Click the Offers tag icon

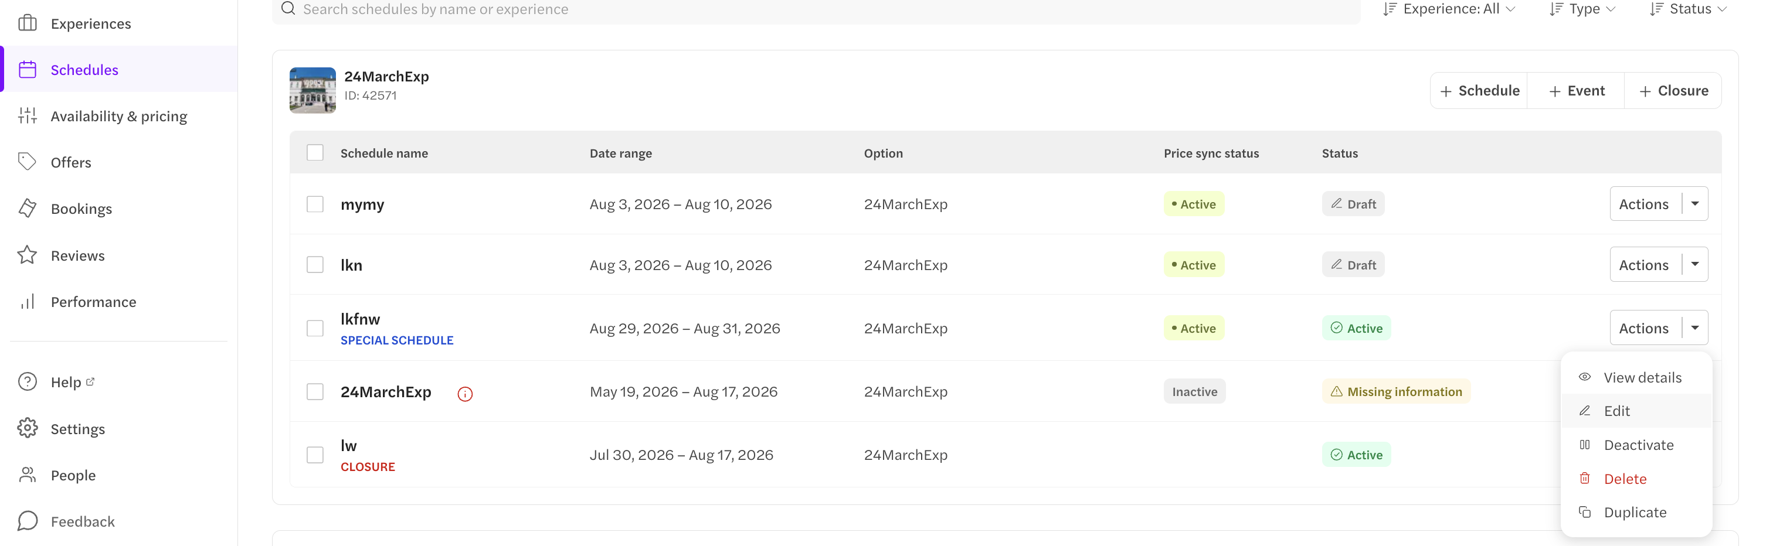click(x=28, y=162)
